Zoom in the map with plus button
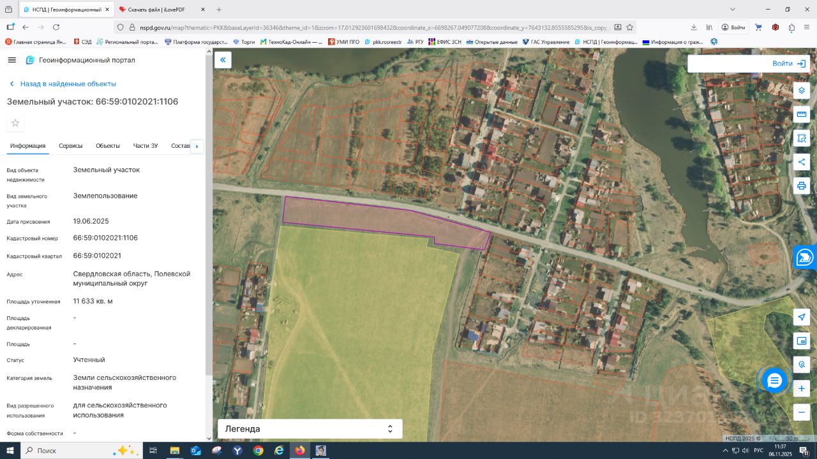The width and height of the screenshot is (817, 459). (x=802, y=388)
